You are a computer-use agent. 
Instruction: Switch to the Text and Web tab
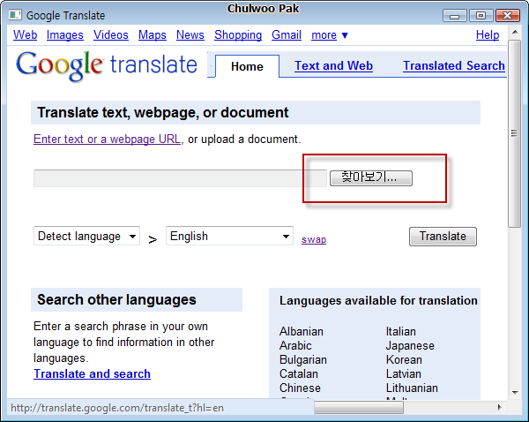coord(333,65)
